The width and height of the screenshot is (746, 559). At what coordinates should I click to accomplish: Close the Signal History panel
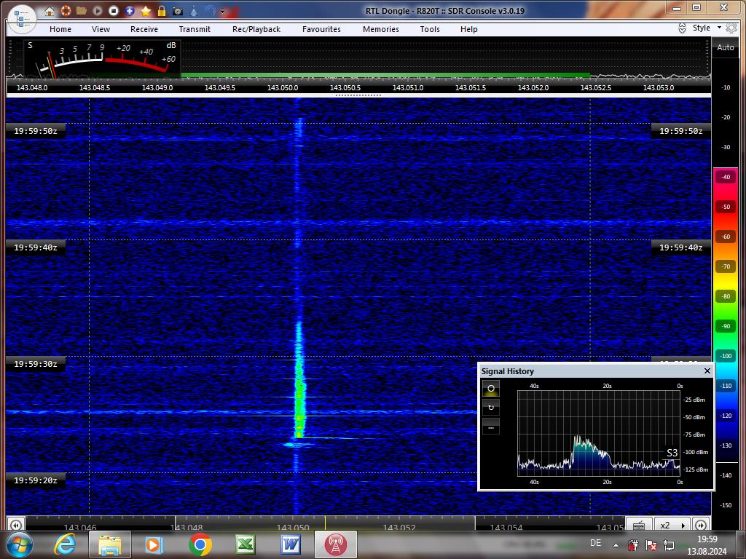pos(707,370)
